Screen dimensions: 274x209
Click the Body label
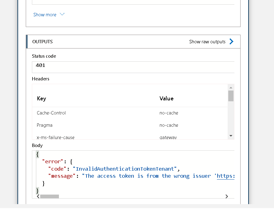pyautogui.click(x=37, y=145)
